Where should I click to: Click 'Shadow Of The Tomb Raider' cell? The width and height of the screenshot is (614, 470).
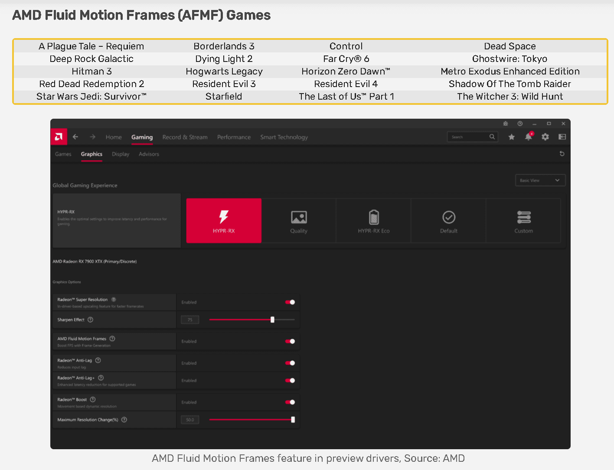pyautogui.click(x=510, y=84)
